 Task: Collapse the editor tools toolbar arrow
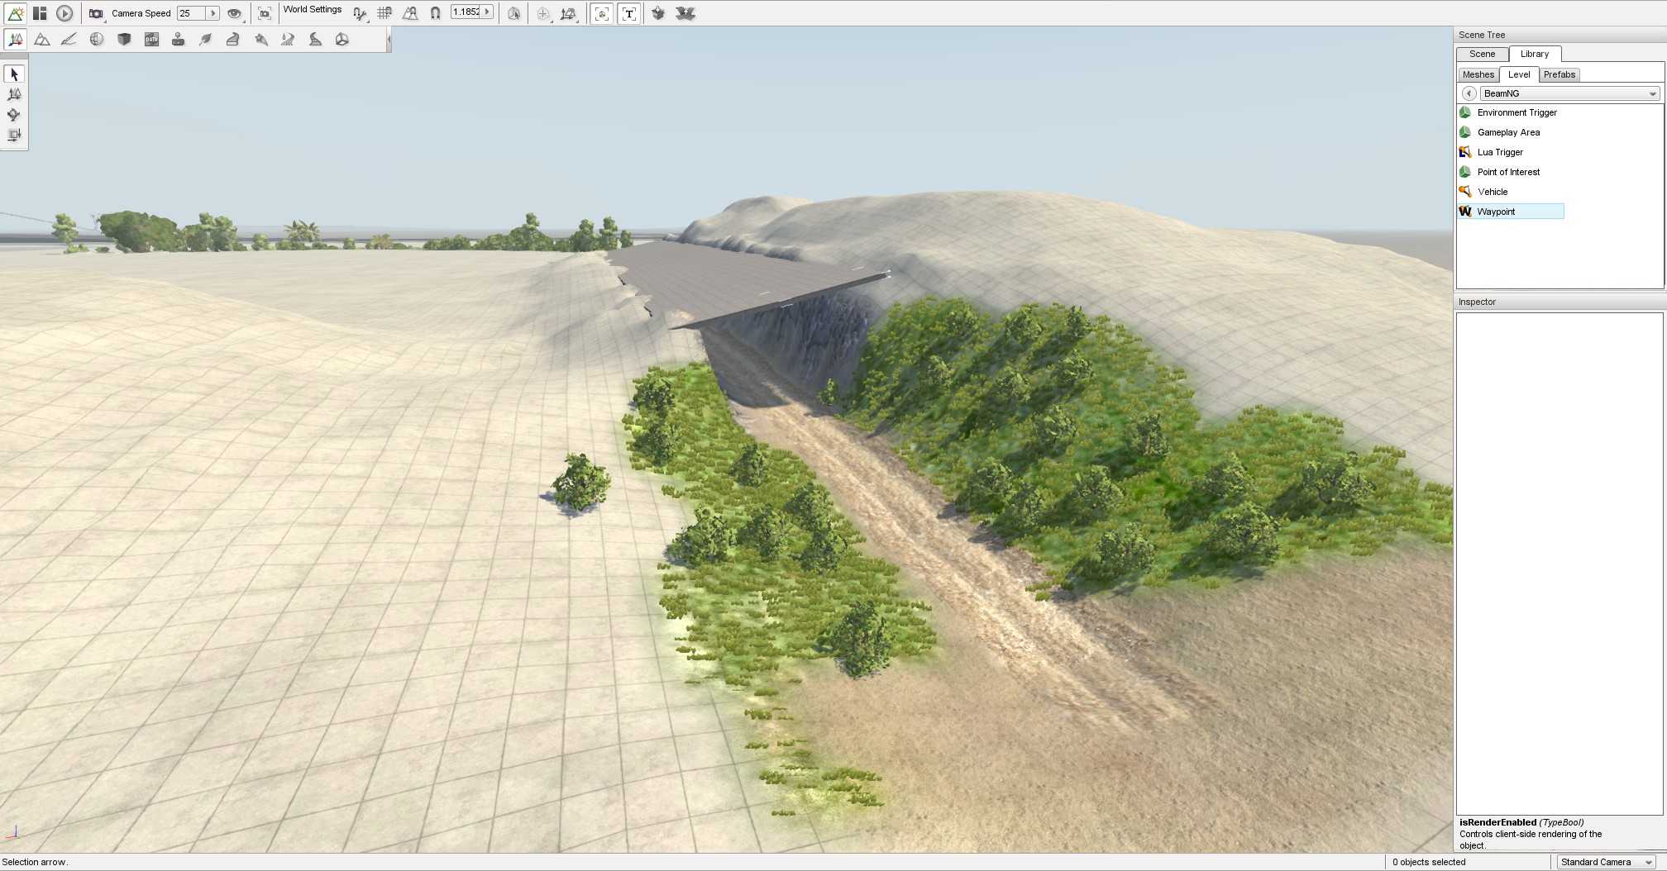point(389,39)
